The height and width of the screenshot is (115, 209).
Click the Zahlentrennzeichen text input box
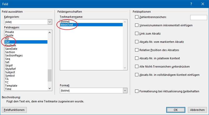pos(199,18)
